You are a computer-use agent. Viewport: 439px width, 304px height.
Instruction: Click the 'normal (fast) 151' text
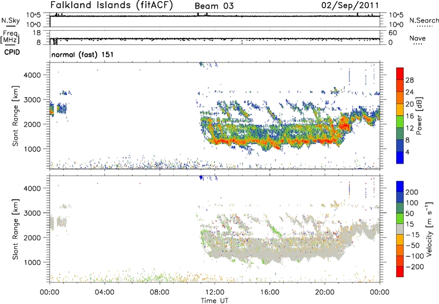pyautogui.click(x=83, y=54)
